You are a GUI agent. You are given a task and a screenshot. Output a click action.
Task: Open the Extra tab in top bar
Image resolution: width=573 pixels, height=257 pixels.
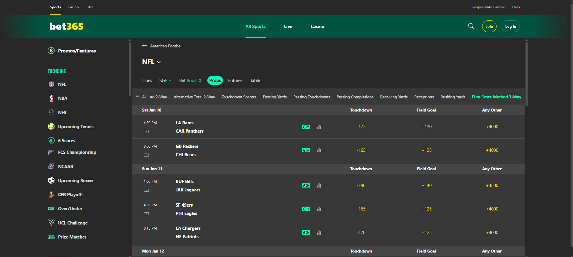pyautogui.click(x=89, y=7)
